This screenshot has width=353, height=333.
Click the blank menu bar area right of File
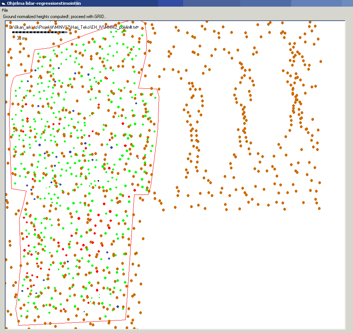click(147, 10)
